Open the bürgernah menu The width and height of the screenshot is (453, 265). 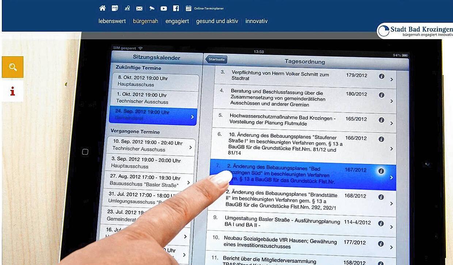click(145, 21)
